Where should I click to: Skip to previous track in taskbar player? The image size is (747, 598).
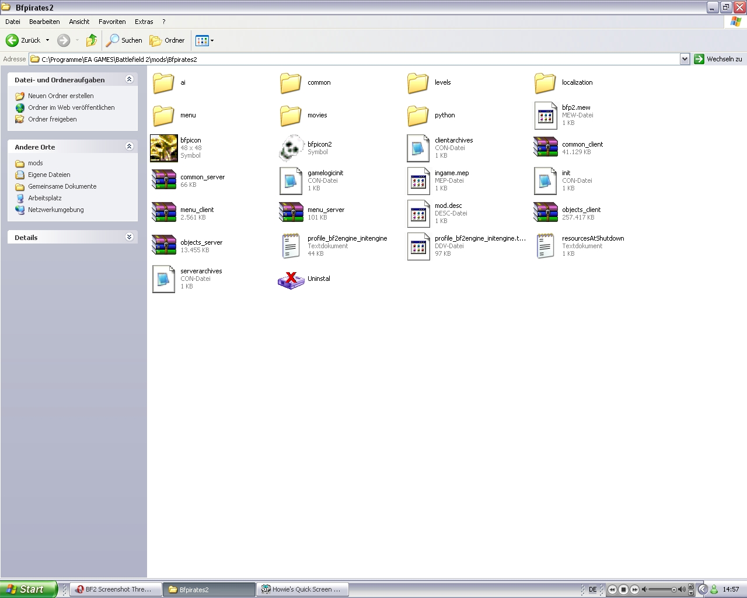pyautogui.click(x=612, y=590)
